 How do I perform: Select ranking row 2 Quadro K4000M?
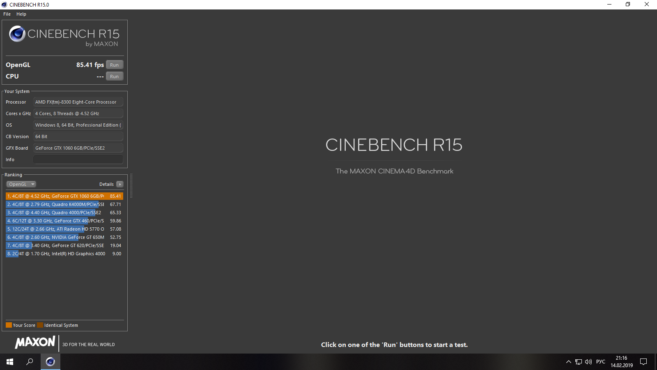(64, 204)
